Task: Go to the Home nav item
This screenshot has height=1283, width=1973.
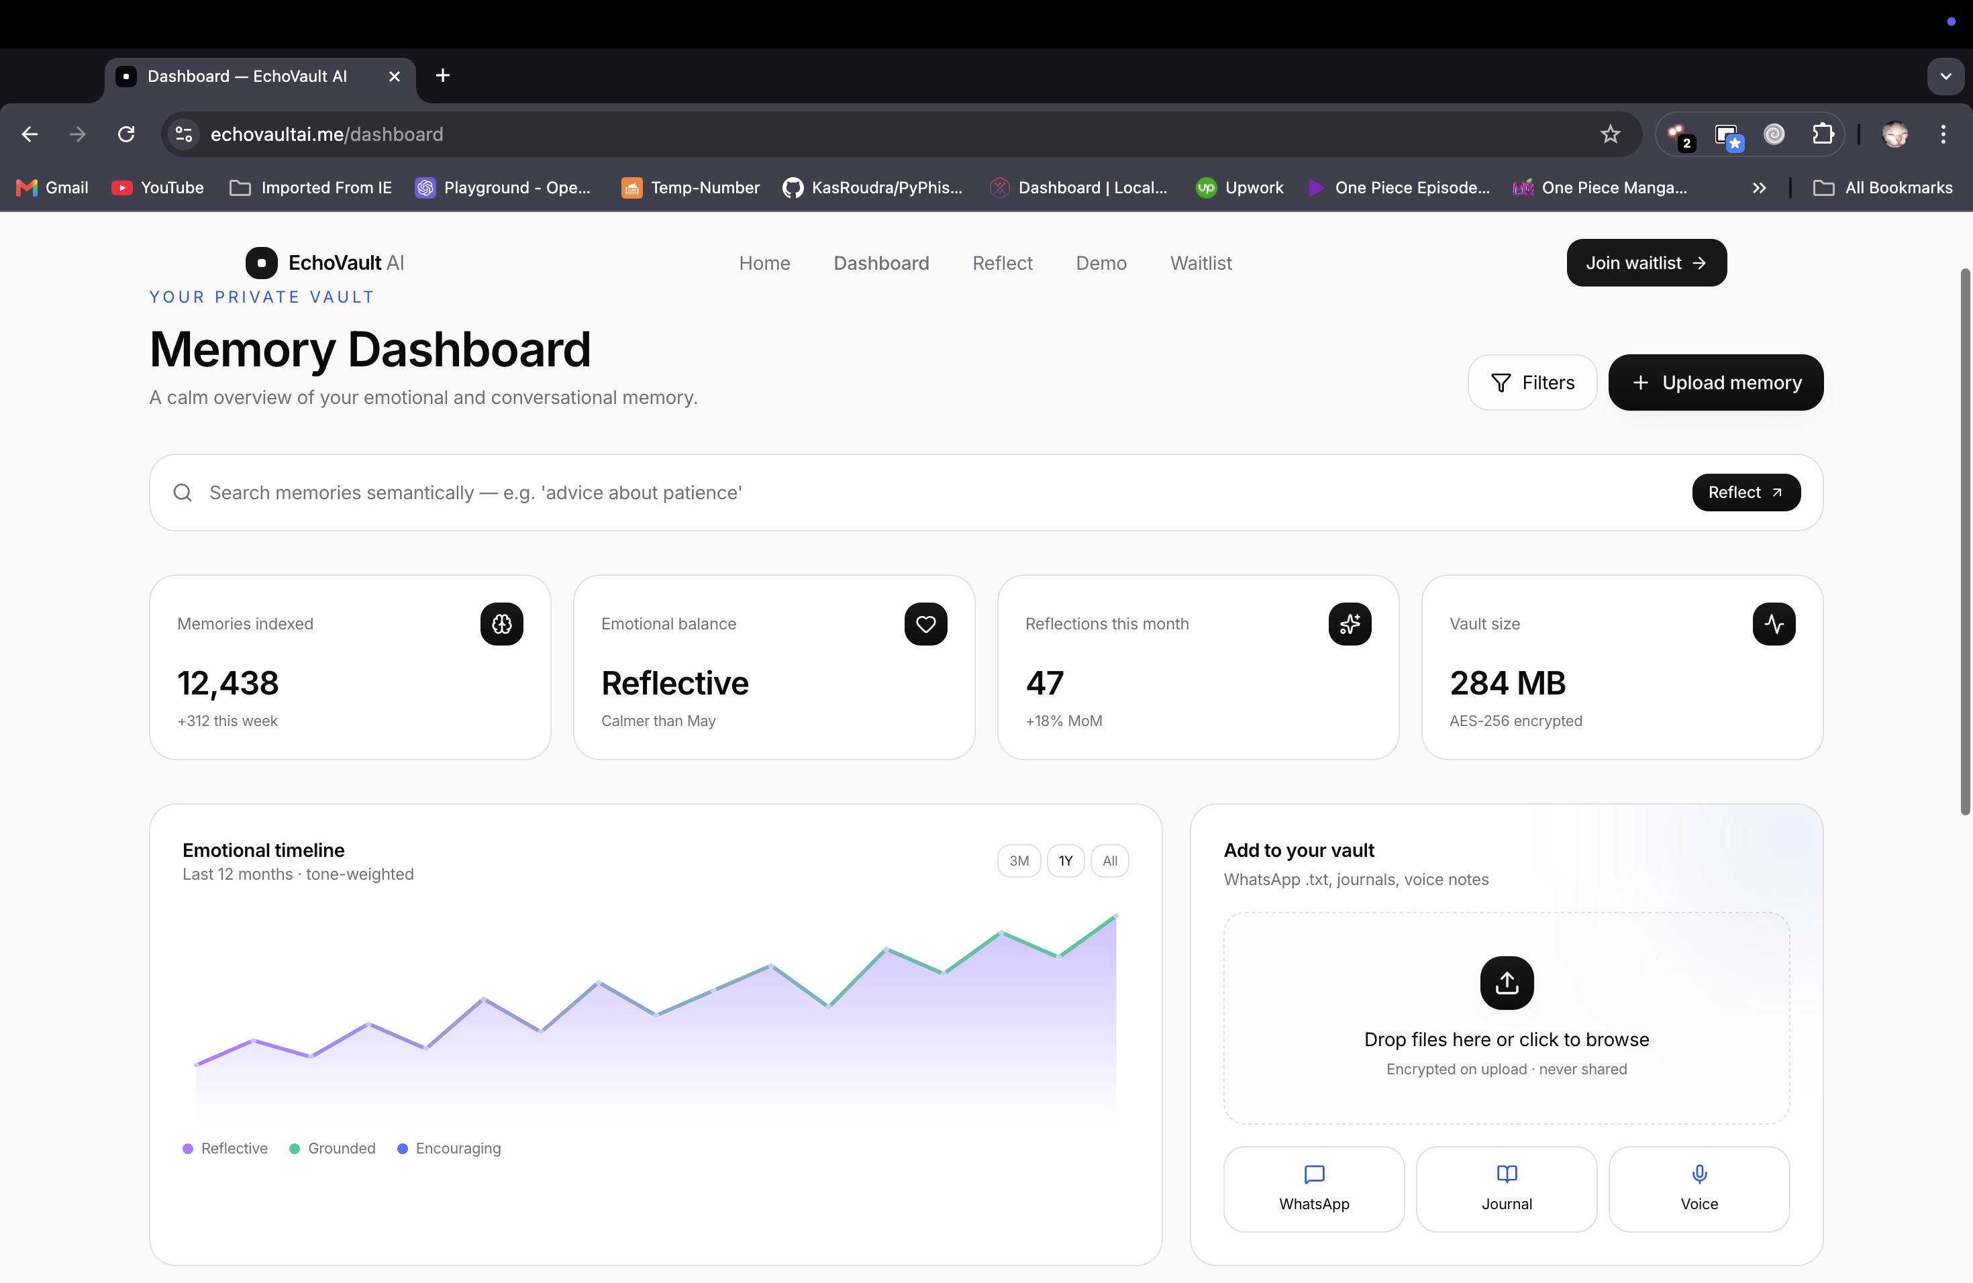Action: coord(764,264)
